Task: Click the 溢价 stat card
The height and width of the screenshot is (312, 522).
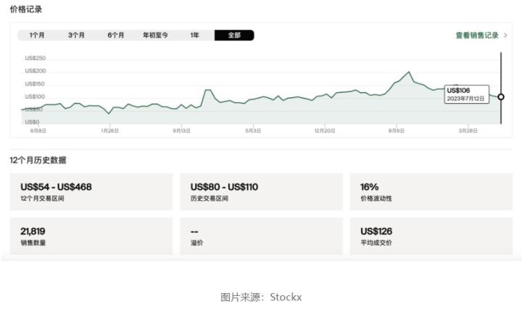Action: (x=261, y=236)
